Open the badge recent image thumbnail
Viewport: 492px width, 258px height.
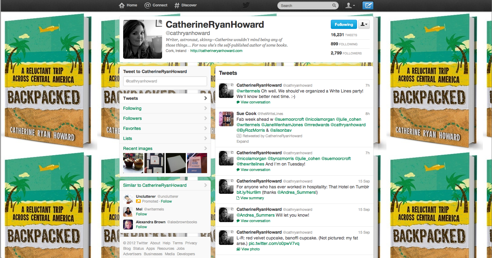tap(197, 163)
